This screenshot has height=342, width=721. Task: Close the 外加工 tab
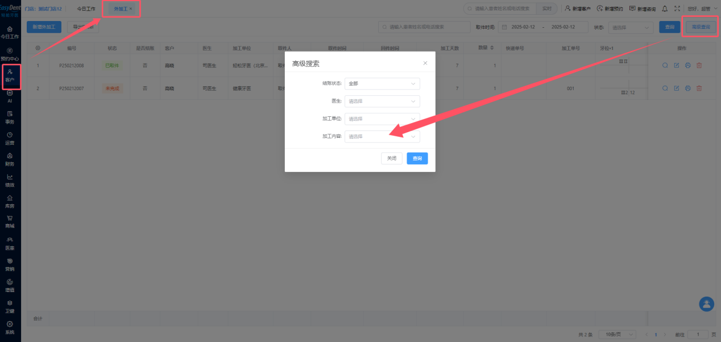[x=131, y=9]
